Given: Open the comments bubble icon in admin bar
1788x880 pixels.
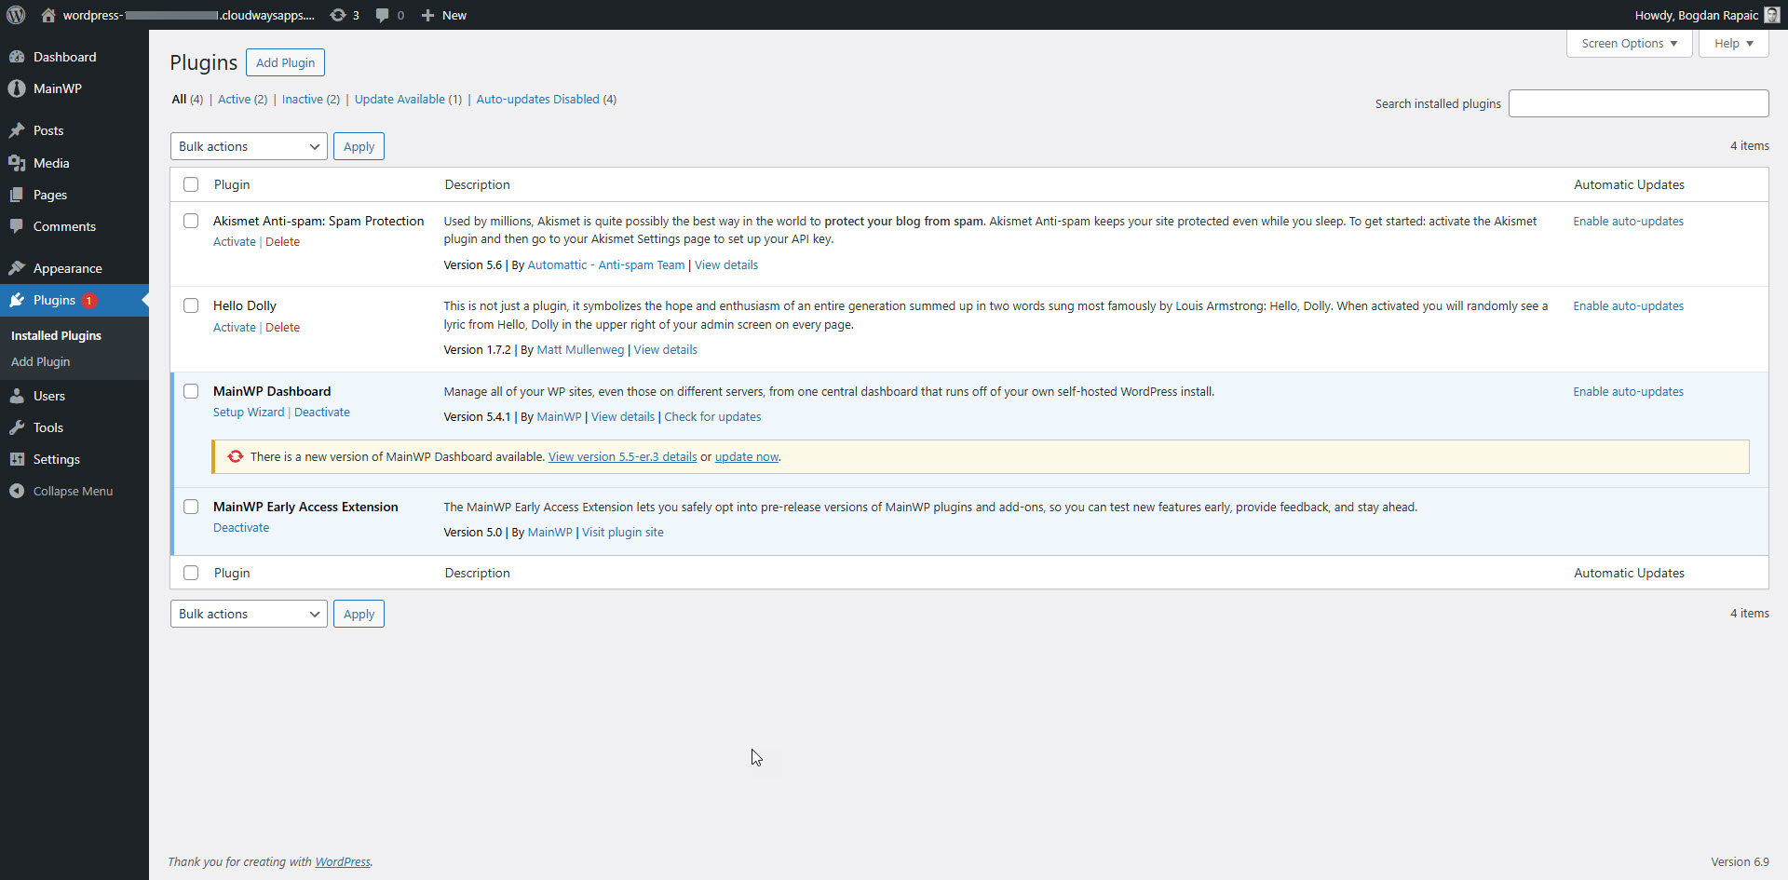Looking at the screenshot, I should pyautogui.click(x=382, y=15).
